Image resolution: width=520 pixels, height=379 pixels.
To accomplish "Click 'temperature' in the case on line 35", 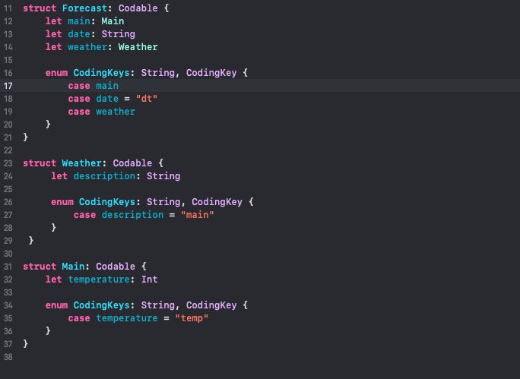I will click(127, 318).
